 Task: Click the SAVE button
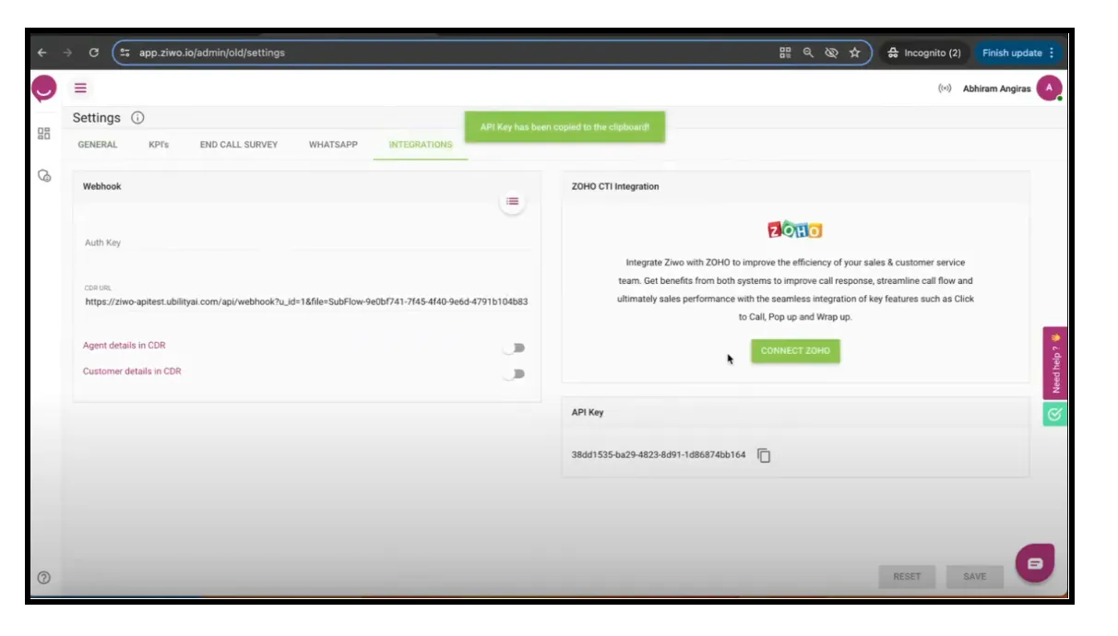click(975, 576)
